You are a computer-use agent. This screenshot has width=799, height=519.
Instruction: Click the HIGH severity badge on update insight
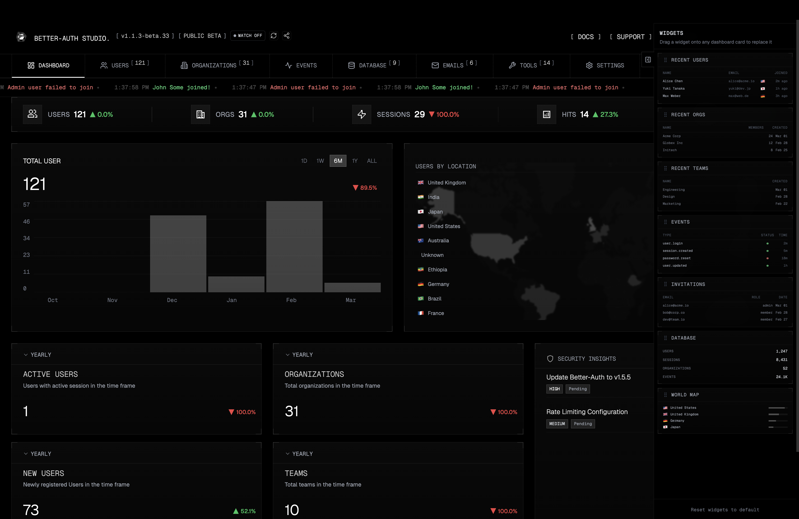554,389
